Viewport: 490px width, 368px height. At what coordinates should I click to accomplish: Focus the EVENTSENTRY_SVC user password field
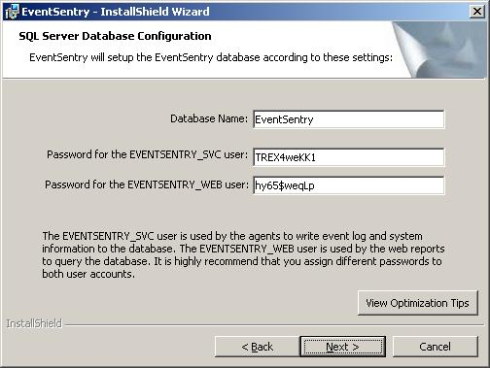[349, 157]
